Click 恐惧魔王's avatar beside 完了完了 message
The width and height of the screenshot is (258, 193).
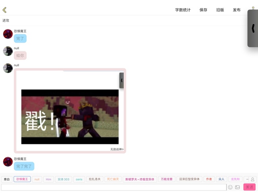(x=8, y=162)
